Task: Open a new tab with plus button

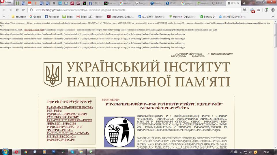Action: [x=244, y=3]
